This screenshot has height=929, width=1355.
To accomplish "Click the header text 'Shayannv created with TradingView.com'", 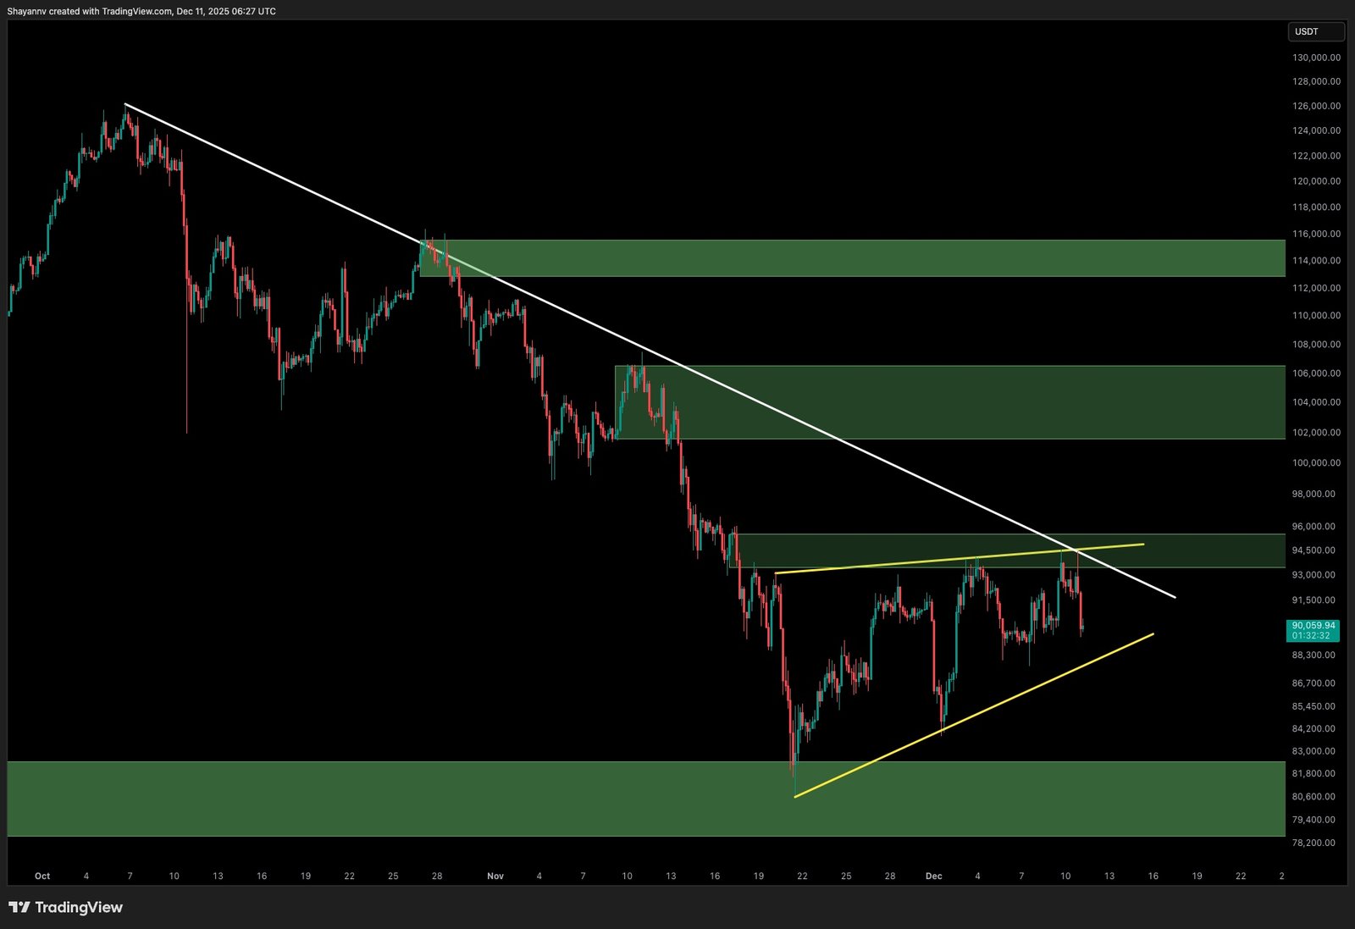I will (89, 11).
